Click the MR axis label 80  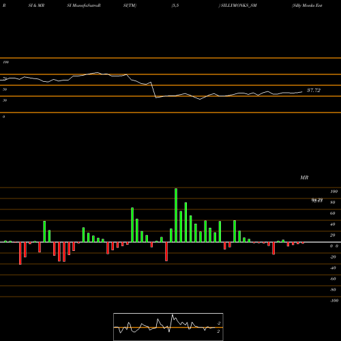click(x=333, y=203)
